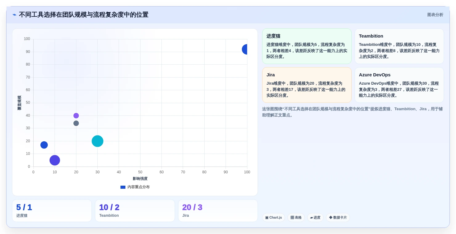Click the 数据卡片 tag chip
Image resolution: width=456 pixels, height=234 pixels.
(x=338, y=217)
